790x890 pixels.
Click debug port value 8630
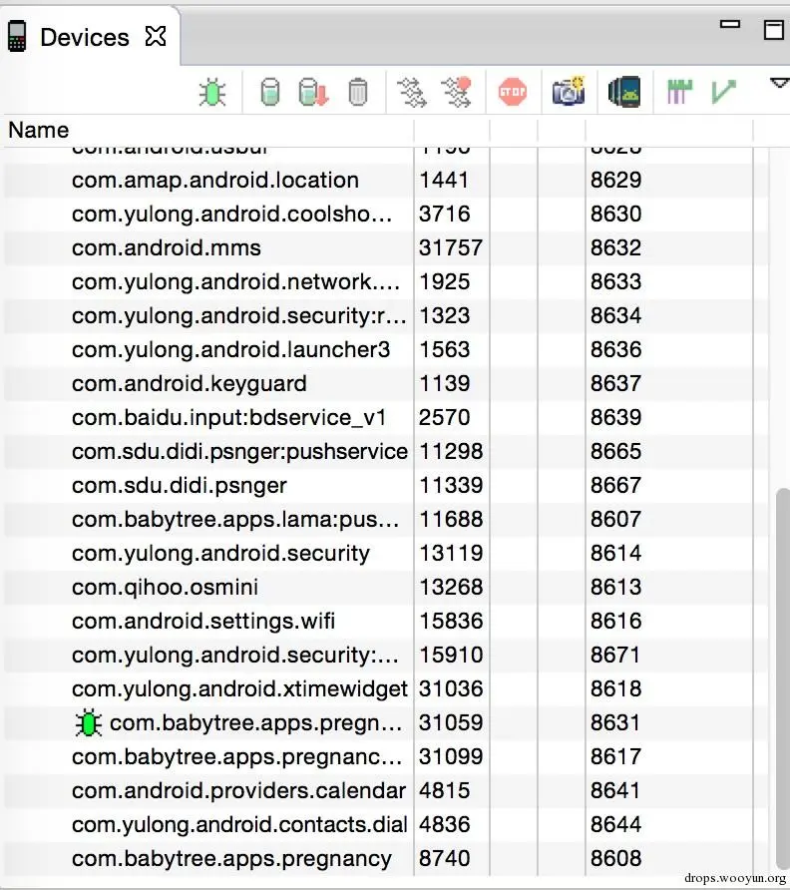(615, 215)
